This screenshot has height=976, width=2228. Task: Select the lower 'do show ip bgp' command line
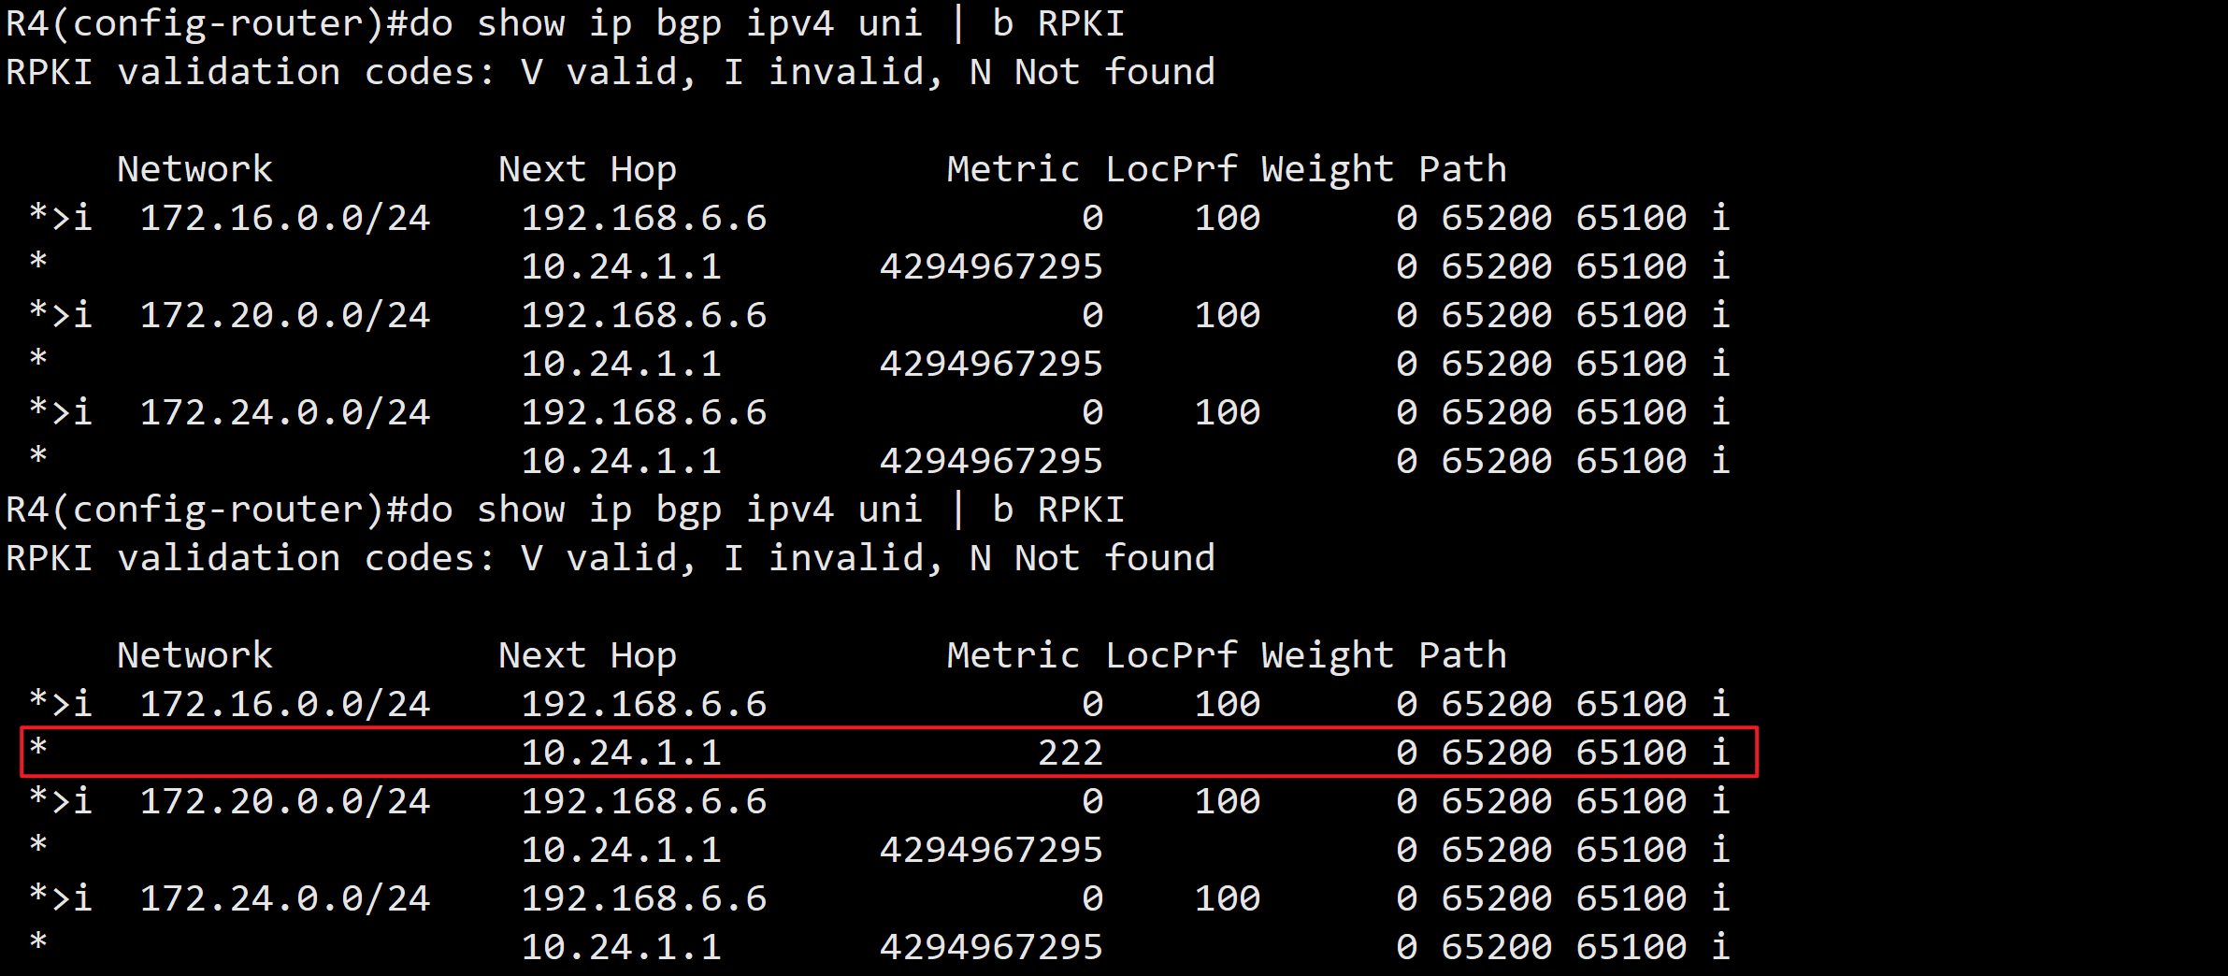point(565,510)
